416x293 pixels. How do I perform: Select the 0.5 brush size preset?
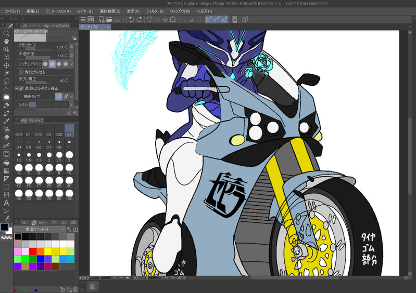(29, 144)
